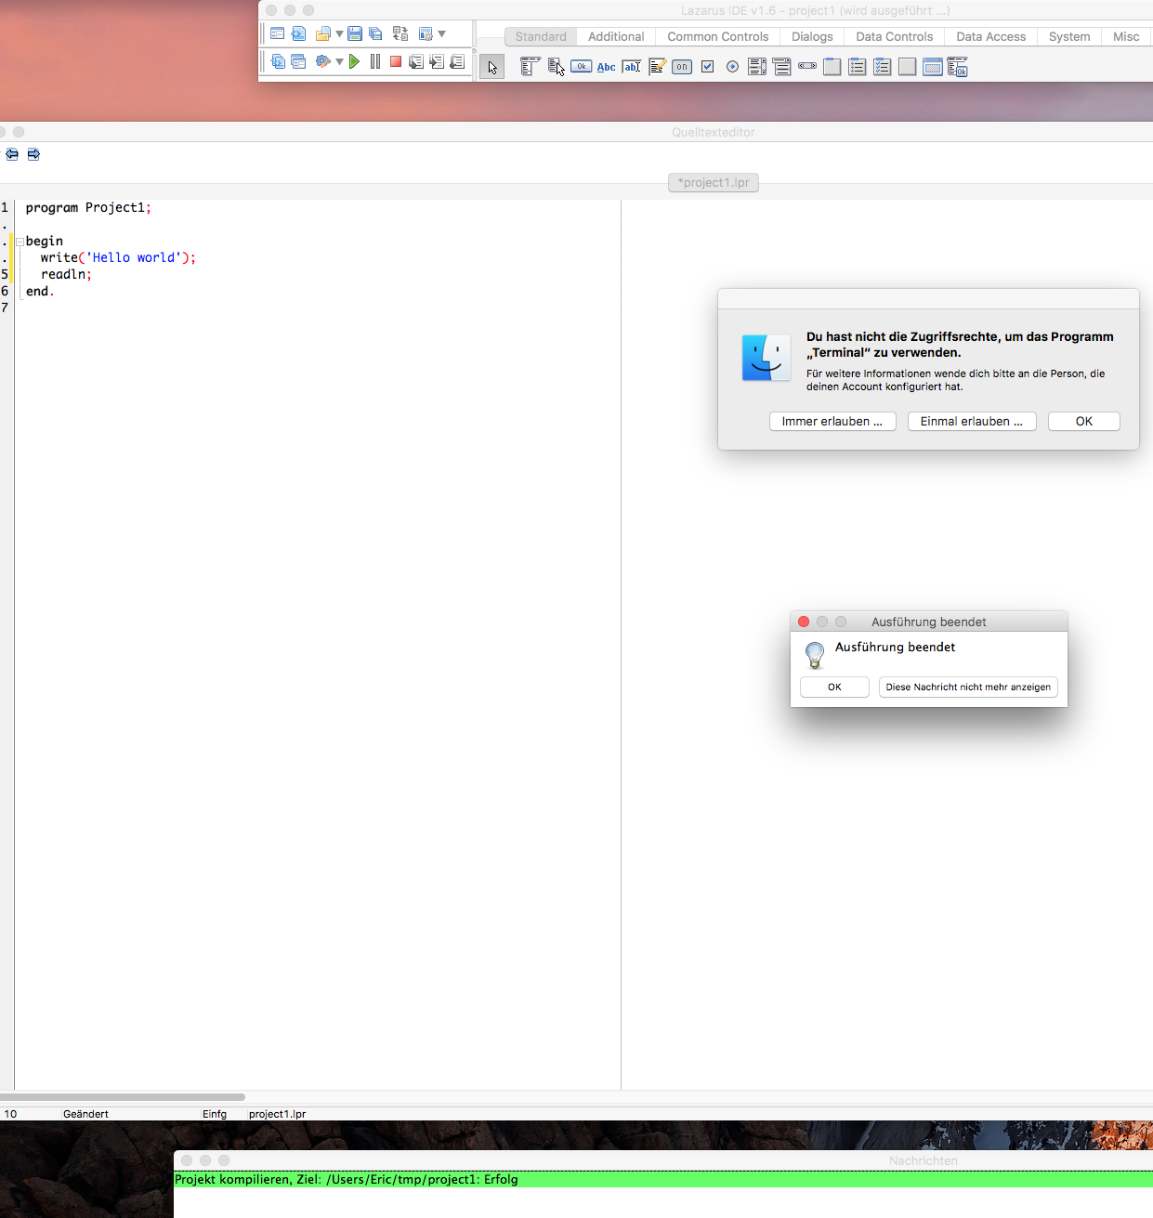Click the green Run program button
Screen dimensions: 1153x1218
click(354, 61)
